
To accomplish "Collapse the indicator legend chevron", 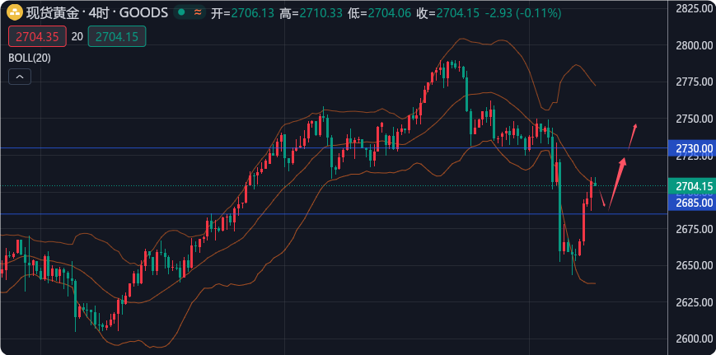I will tap(20, 77).
